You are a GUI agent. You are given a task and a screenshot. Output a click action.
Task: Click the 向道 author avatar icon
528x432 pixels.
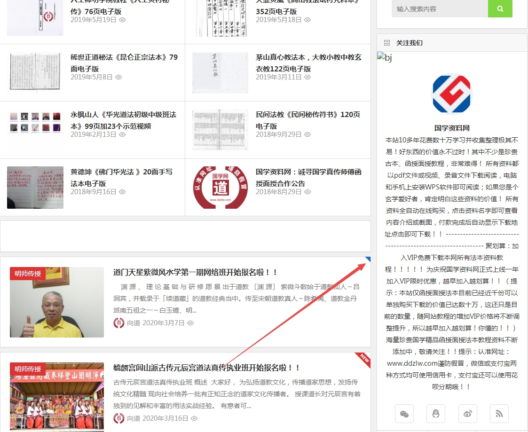click(119, 323)
